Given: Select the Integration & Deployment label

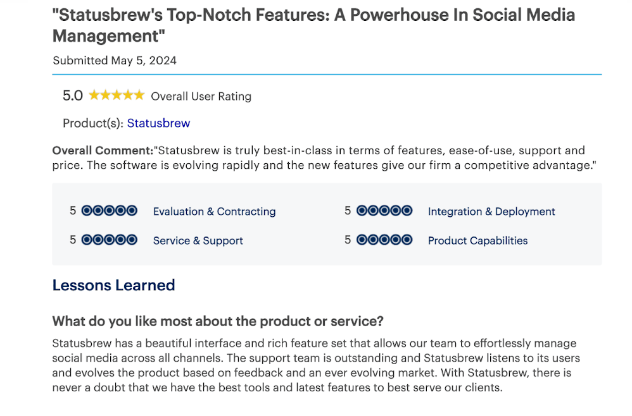Looking at the screenshot, I should [491, 212].
